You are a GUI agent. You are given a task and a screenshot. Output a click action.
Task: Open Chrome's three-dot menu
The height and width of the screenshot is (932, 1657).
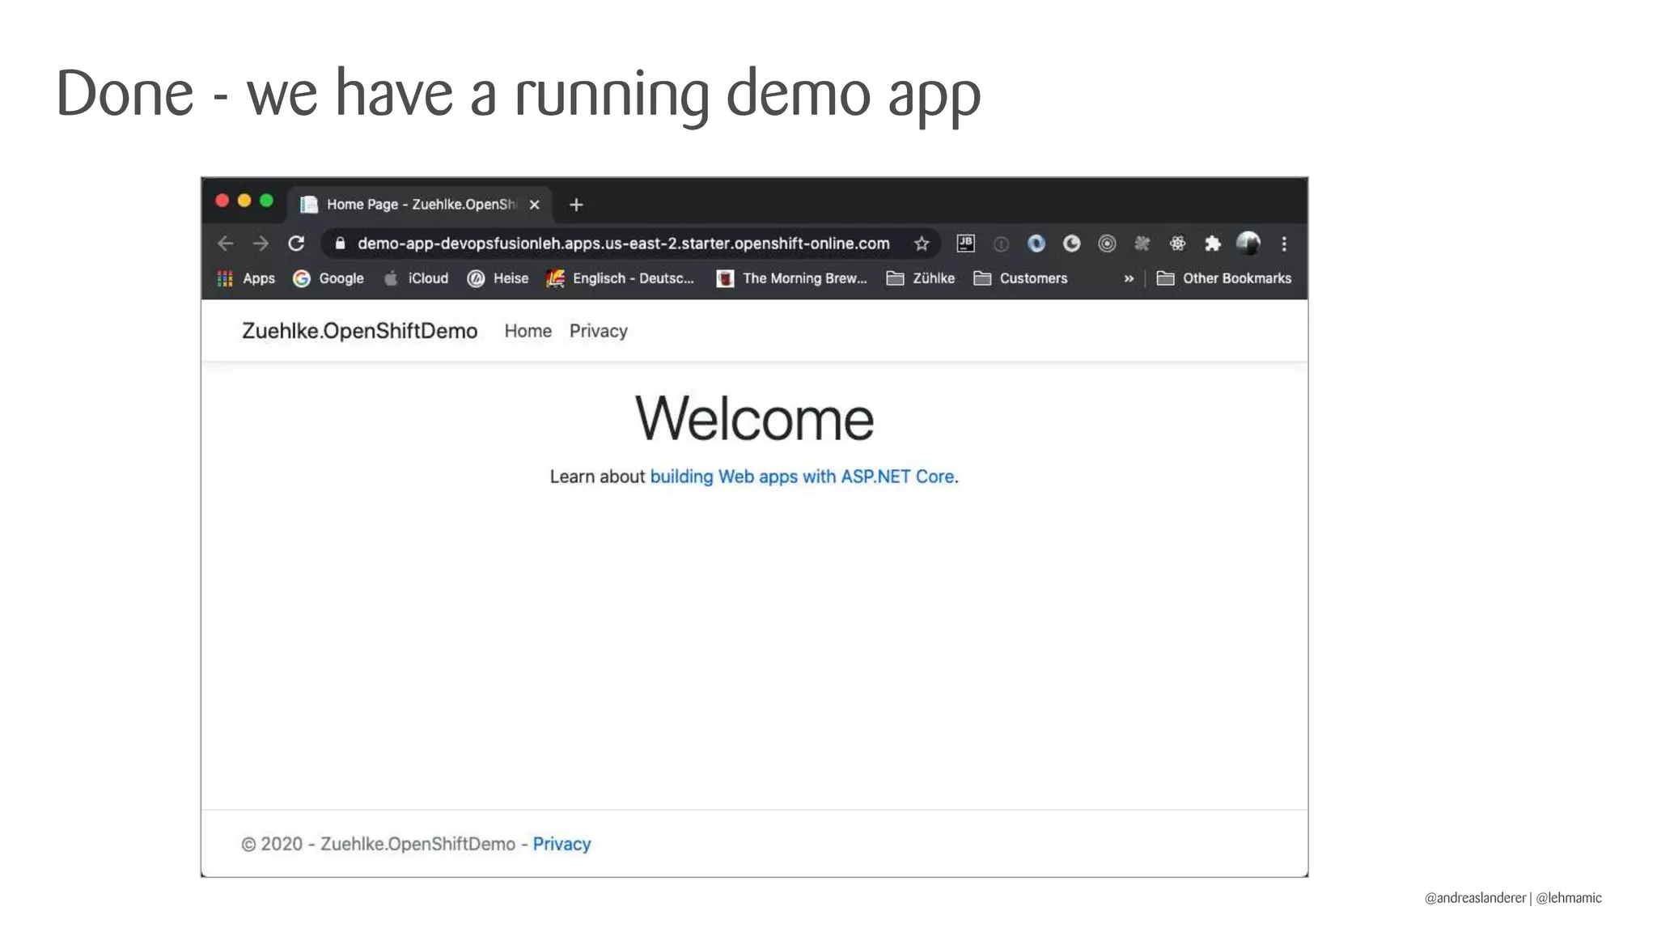point(1284,244)
